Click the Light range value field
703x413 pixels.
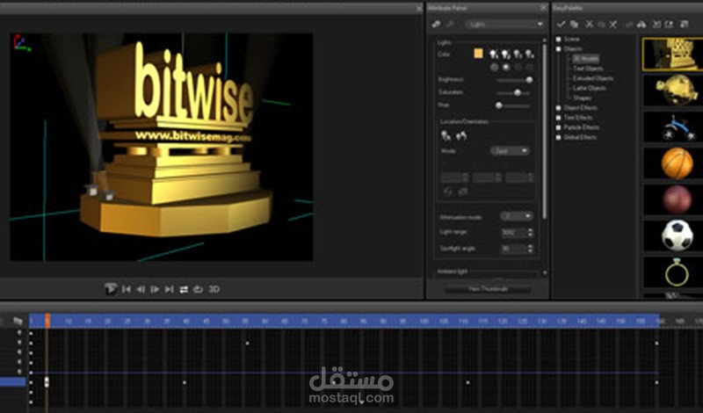(x=513, y=232)
